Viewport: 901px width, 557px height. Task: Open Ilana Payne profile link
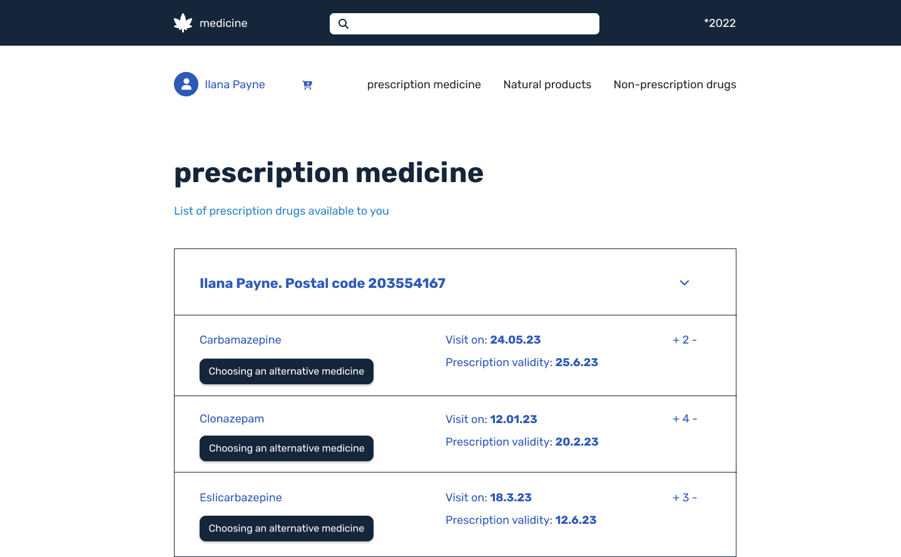click(235, 84)
